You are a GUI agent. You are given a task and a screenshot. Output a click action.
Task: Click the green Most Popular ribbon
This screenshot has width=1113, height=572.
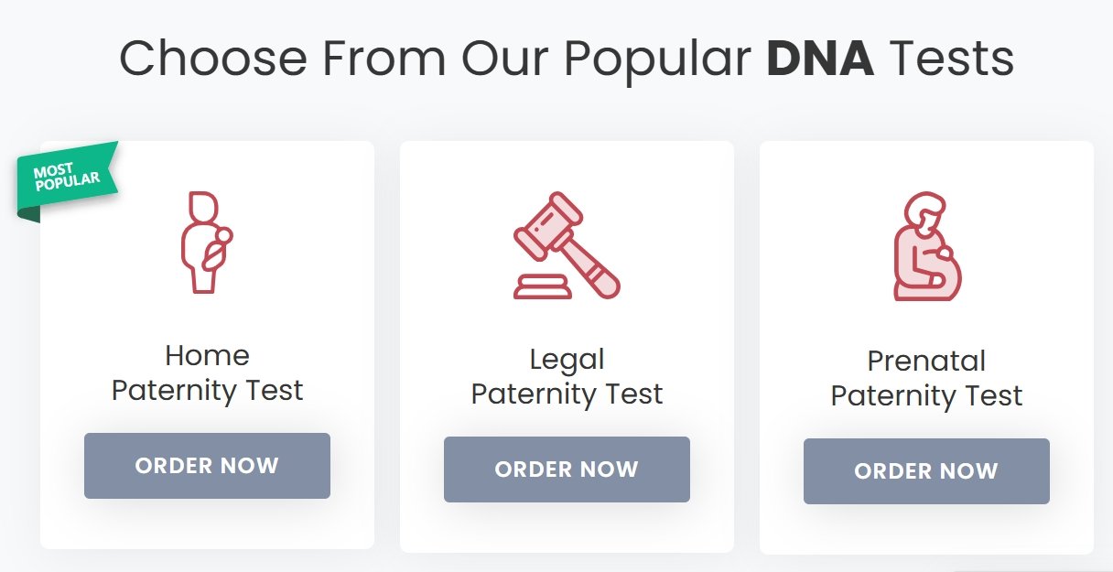pyautogui.click(x=68, y=178)
